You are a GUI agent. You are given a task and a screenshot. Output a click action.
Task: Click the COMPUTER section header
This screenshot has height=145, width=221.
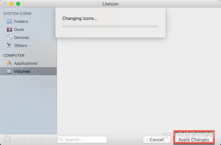click(14, 55)
